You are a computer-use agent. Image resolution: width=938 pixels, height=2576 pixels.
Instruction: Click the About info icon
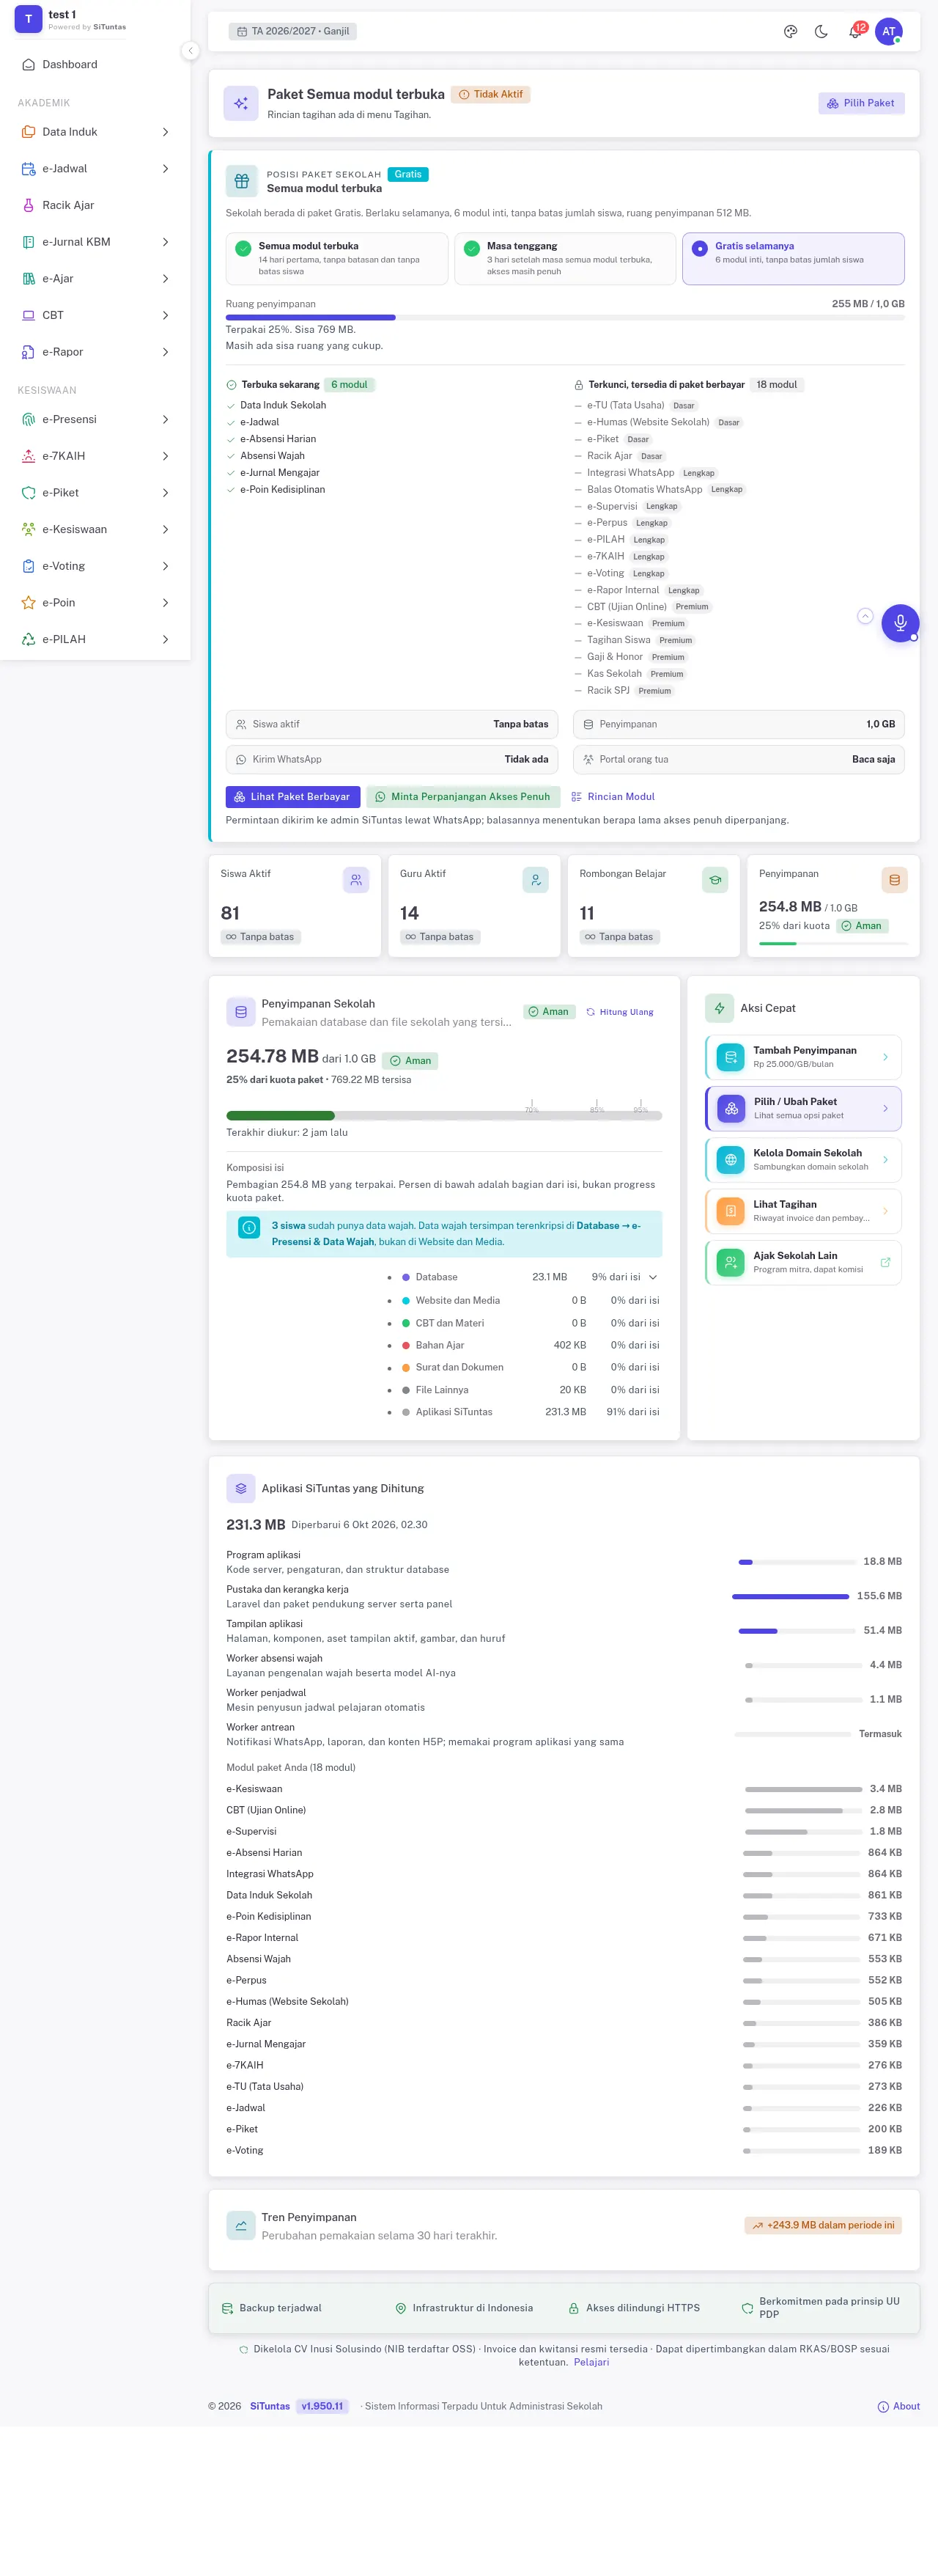click(x=882, y=2407)
